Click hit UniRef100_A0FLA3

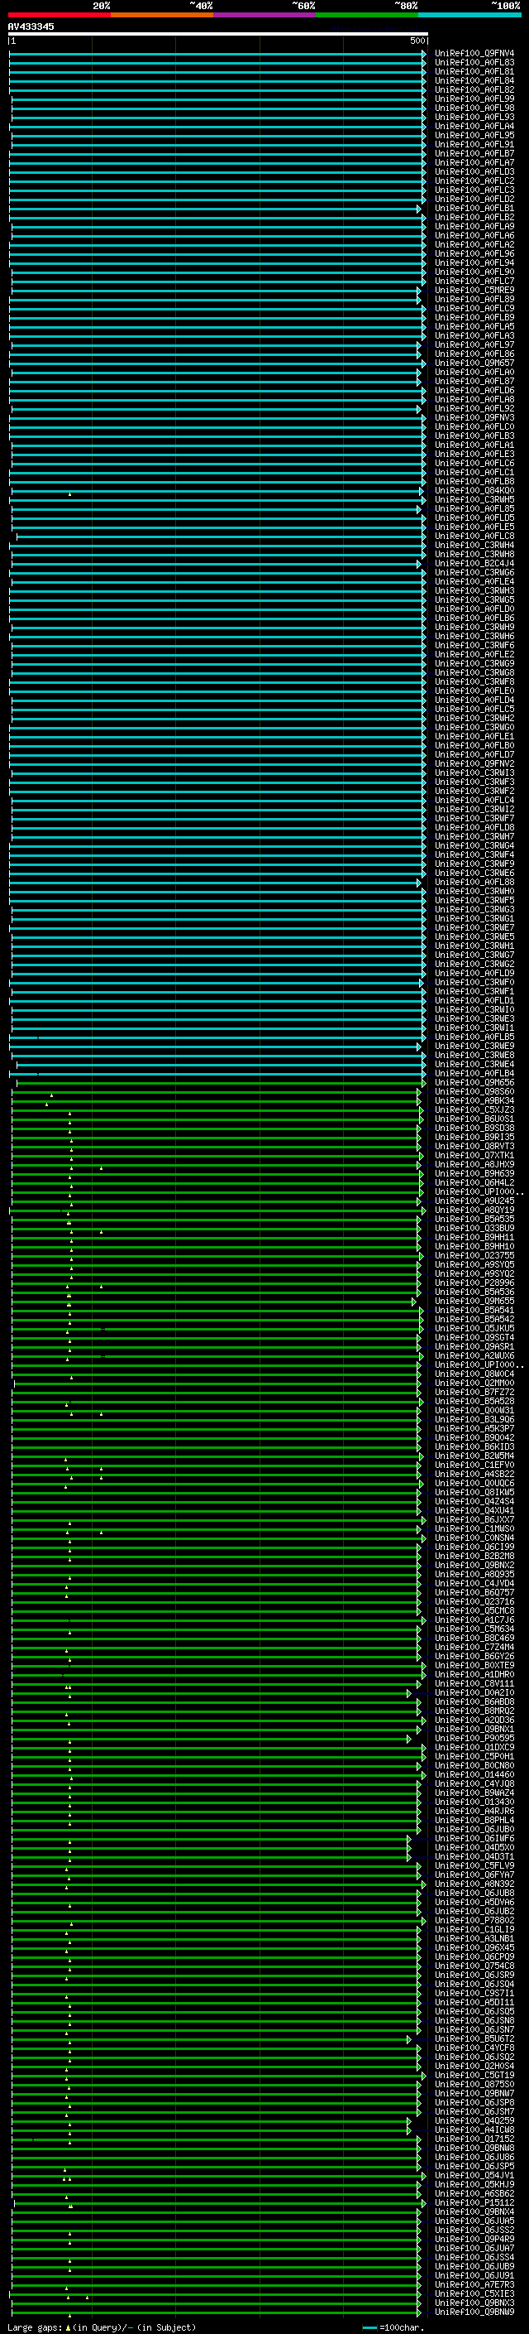tap(474, 335)
